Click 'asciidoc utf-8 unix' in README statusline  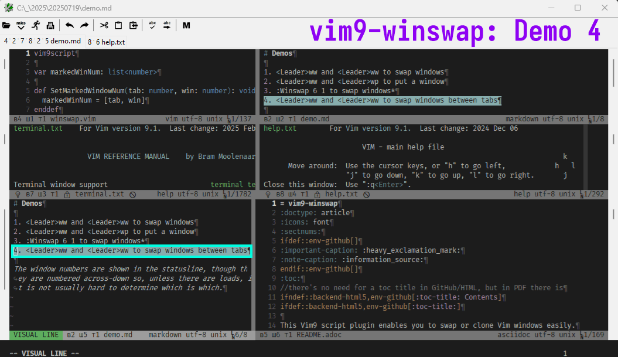pyautogui.click(x=536, y=335)
